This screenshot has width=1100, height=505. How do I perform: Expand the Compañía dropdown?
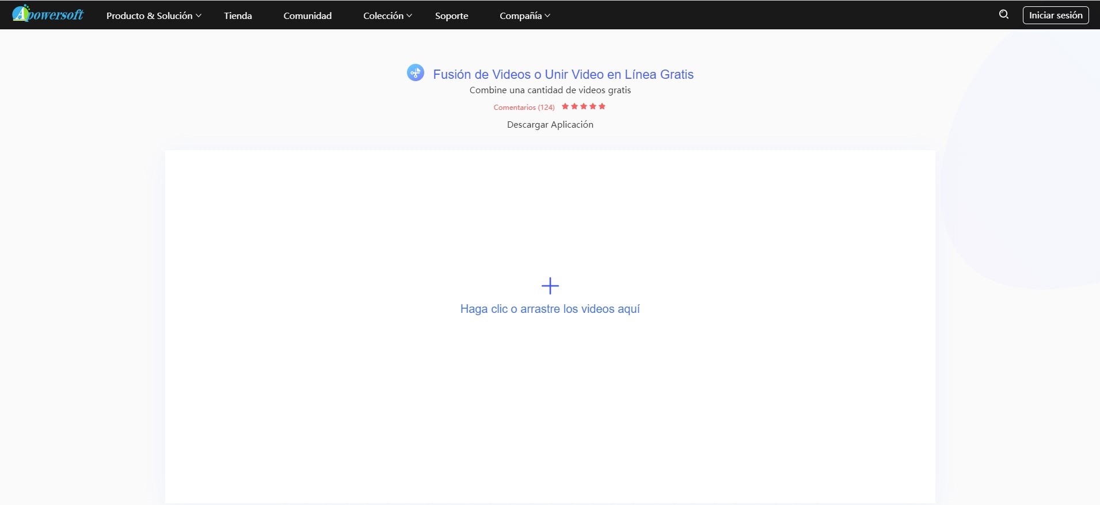(525, 16)
